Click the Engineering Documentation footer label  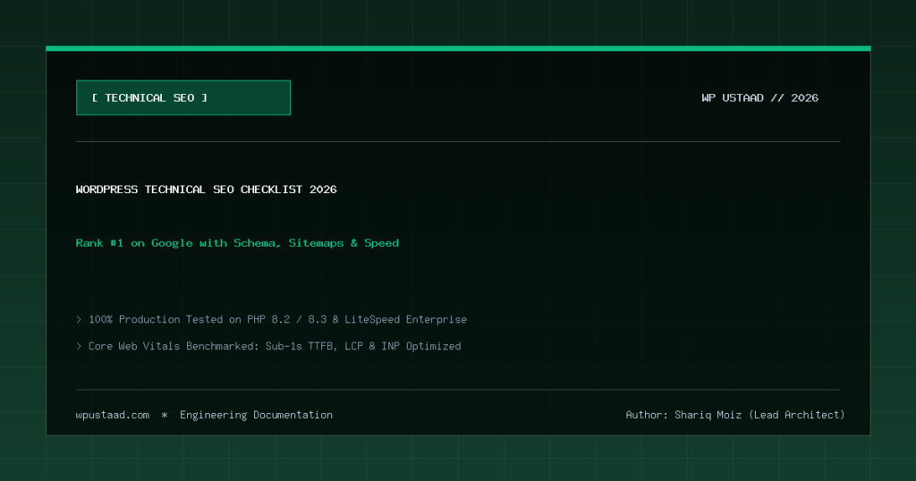(x=256, y=415)
